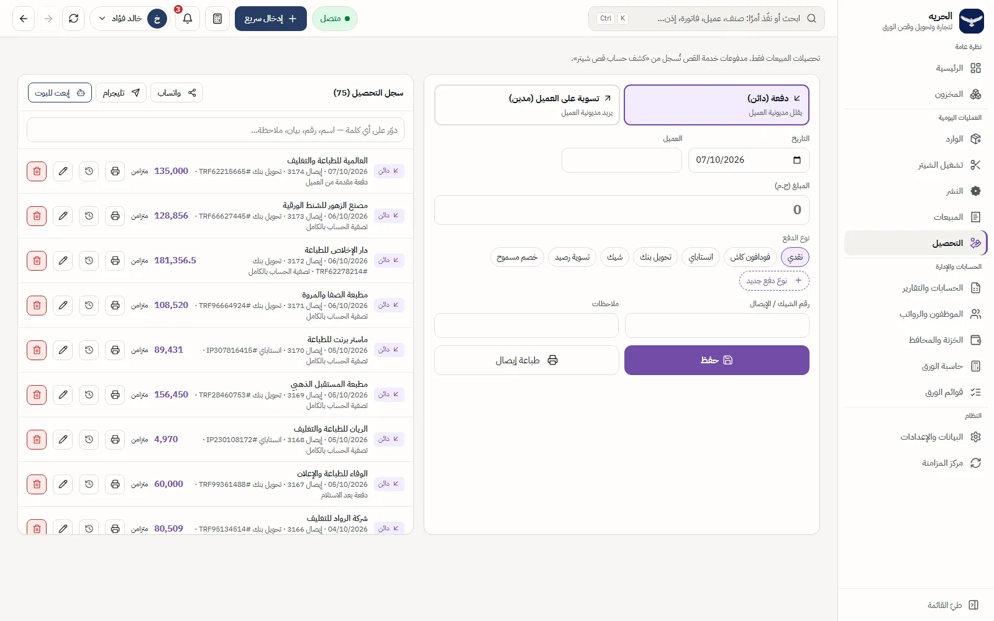Open التحصيل in the sidebar

tap(916, 243)
